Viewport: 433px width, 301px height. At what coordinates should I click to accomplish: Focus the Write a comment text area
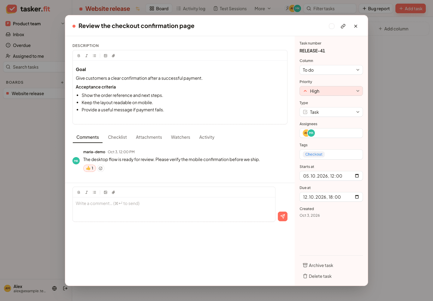[174, 209]
